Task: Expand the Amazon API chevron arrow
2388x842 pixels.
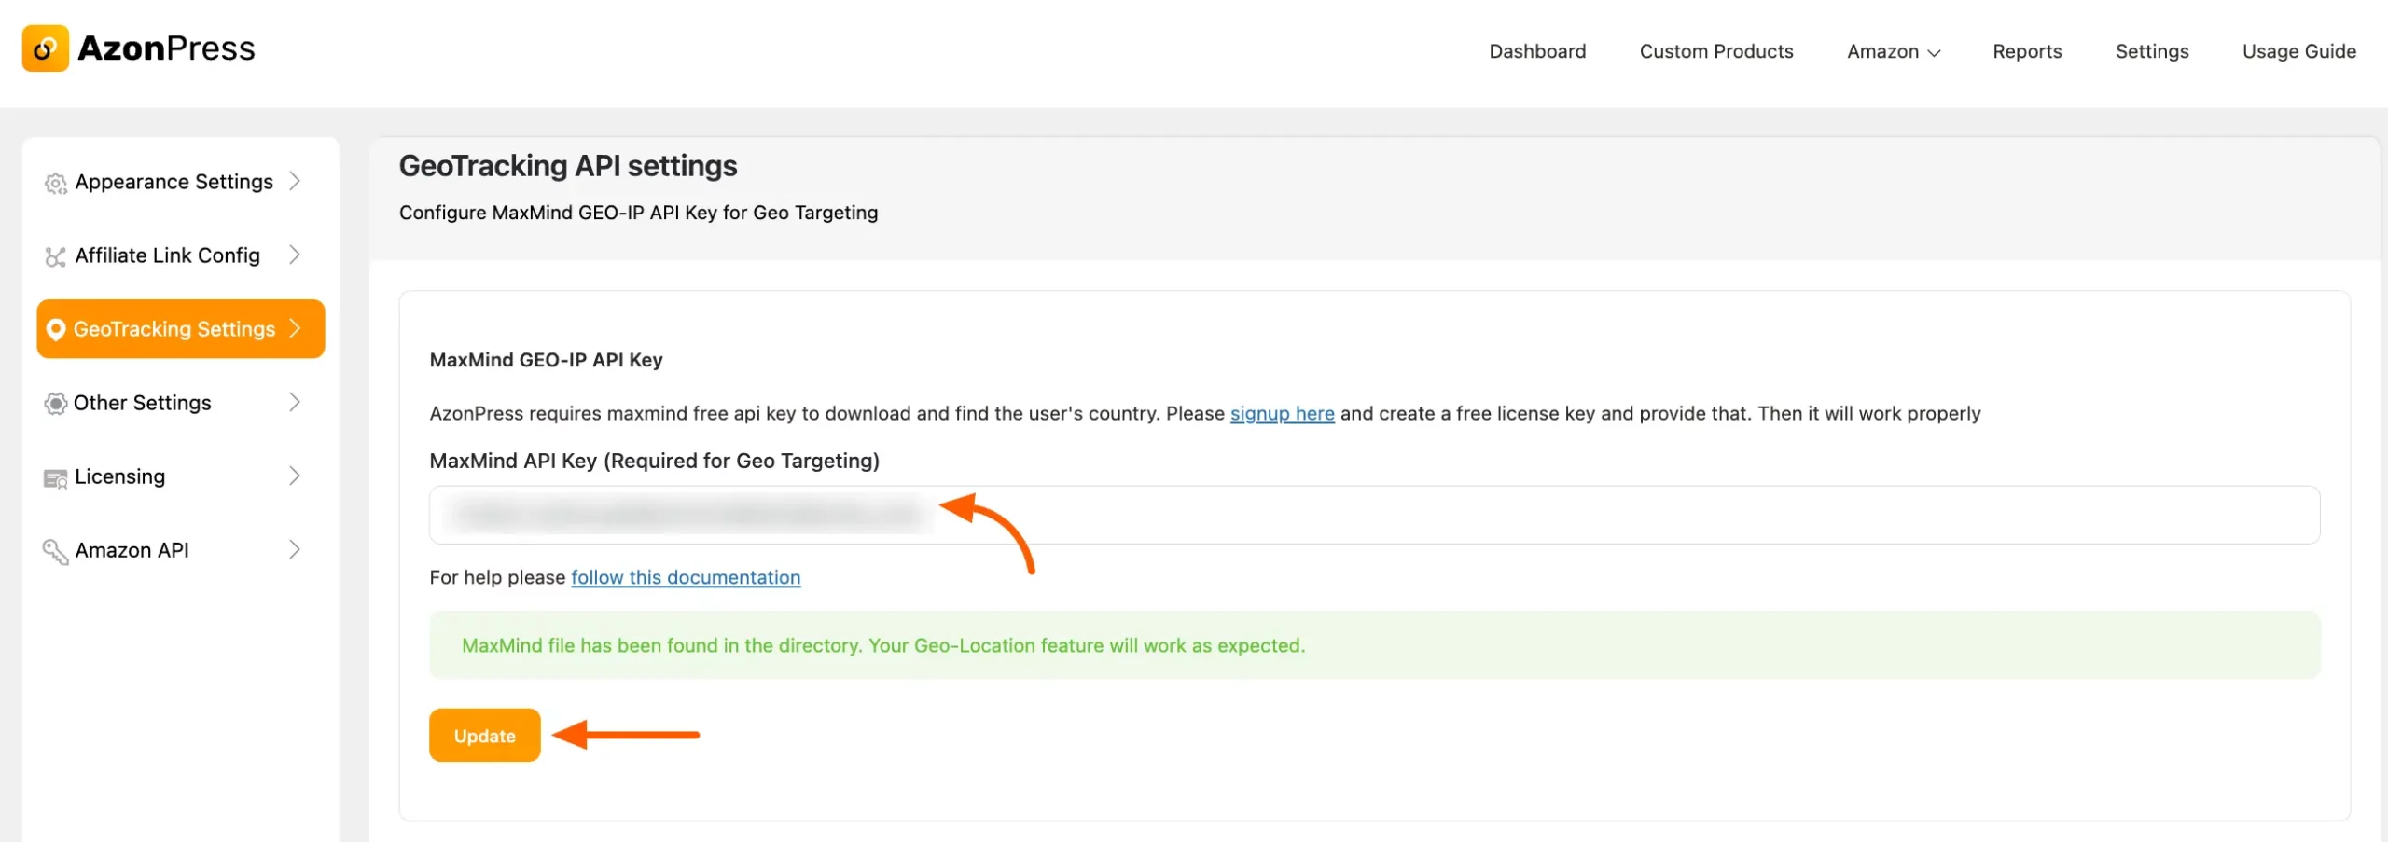Action: point(295,549)
